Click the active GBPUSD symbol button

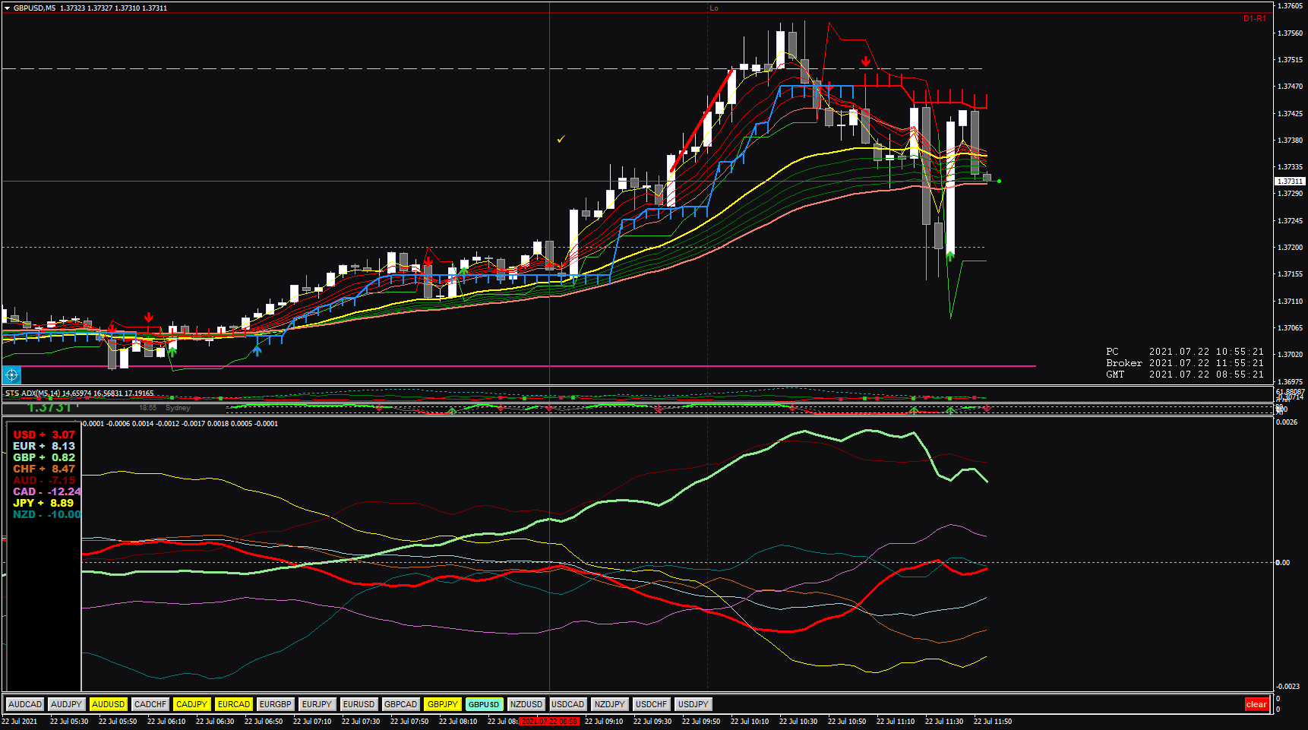[485, 704]
